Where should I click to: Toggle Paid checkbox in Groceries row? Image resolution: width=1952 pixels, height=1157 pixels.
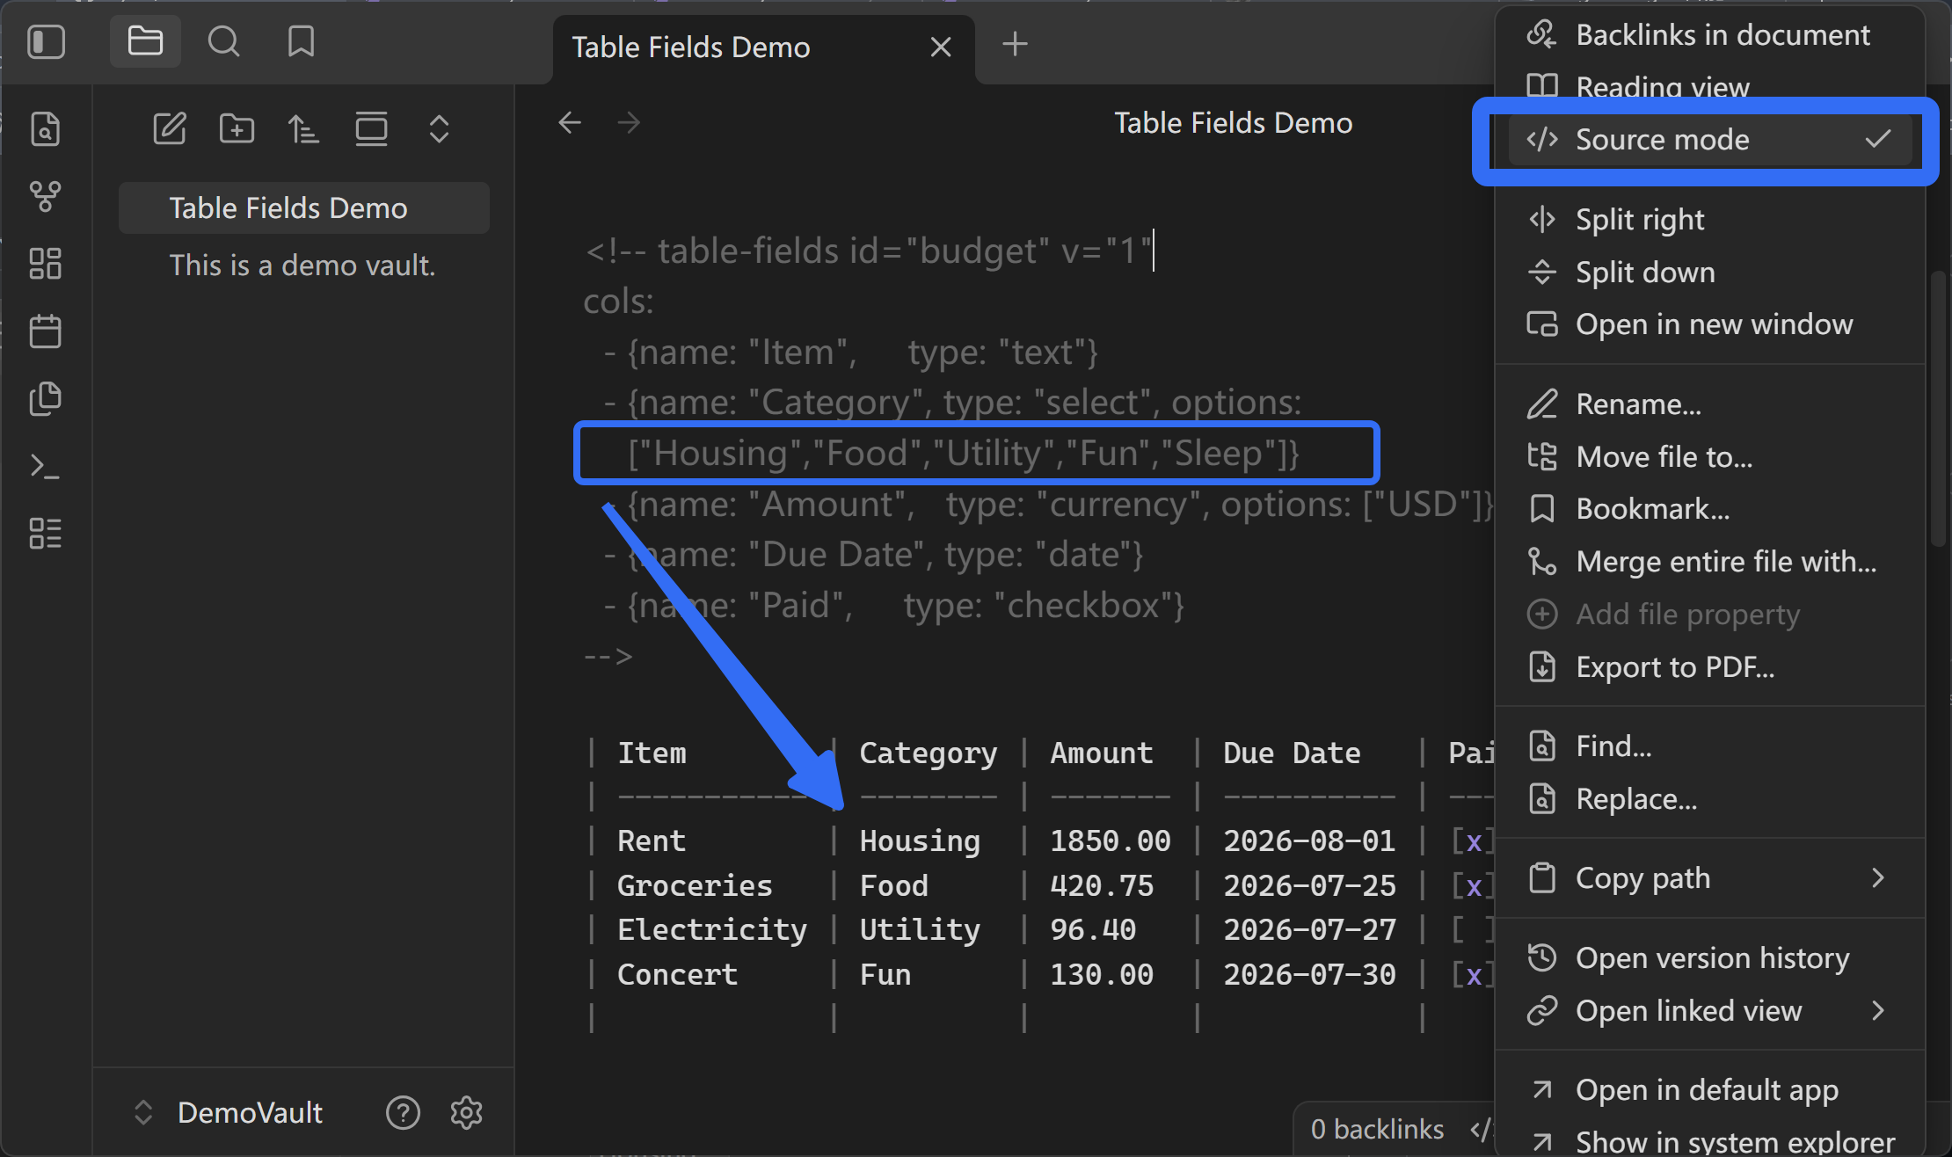1473,886
